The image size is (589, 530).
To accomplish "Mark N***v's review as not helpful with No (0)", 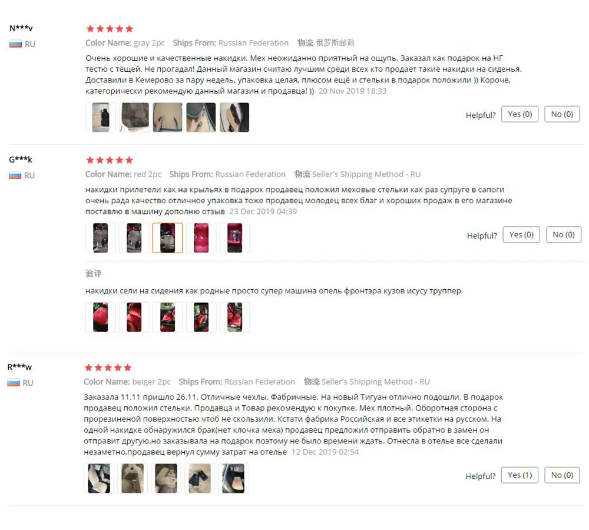I will pyautogui.click(x=562, y=114).
